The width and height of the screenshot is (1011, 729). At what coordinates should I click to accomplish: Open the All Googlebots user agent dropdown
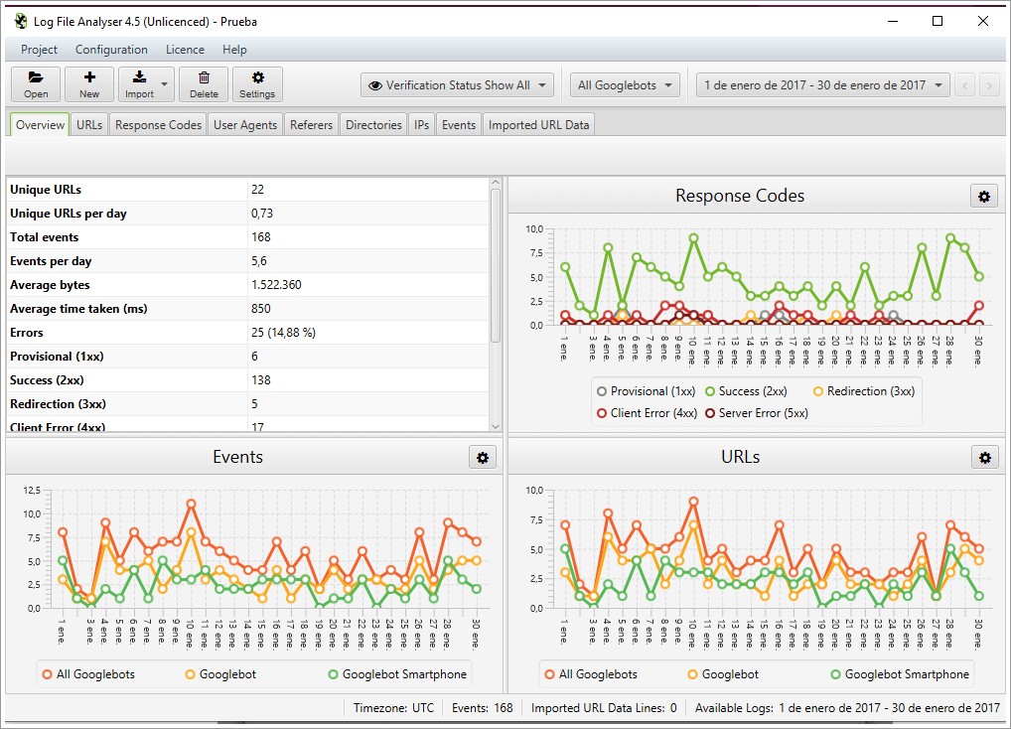point(624,84)
